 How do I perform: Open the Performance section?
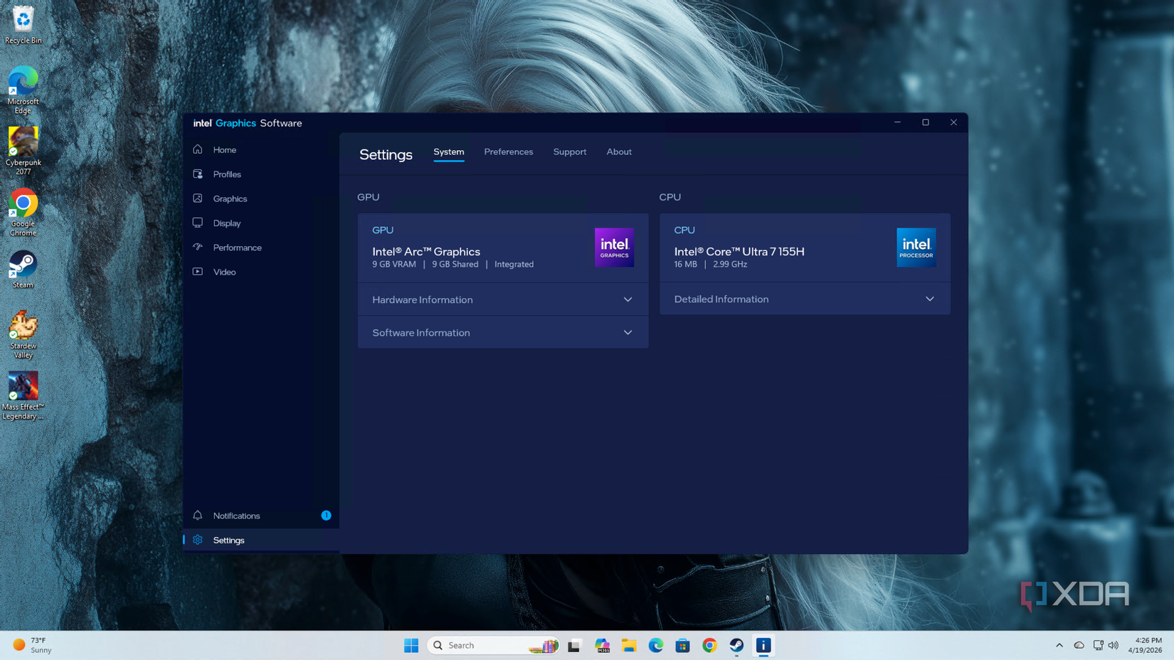237,247
